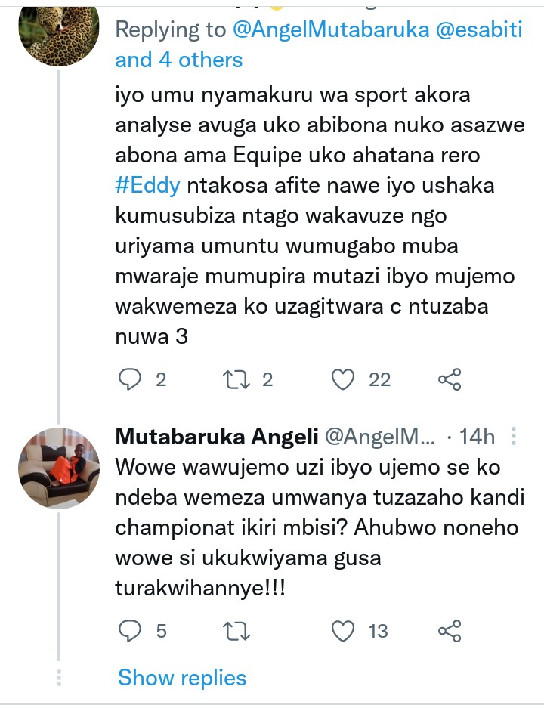Viewport: 544px width, 708px height.
Task: Reply to Mutabaruka Angeli's tweet
Action: coord(131,630)
